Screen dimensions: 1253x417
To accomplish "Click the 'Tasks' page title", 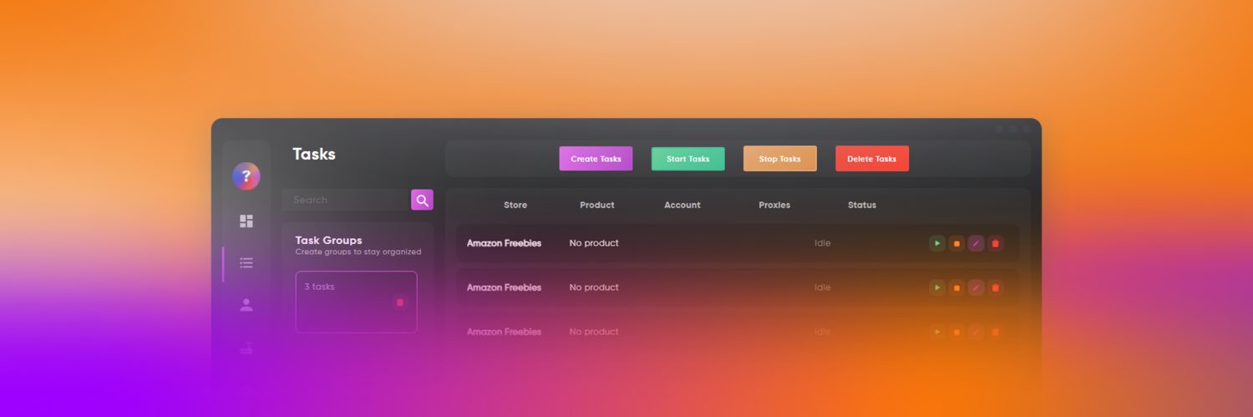I will point(314,154).
